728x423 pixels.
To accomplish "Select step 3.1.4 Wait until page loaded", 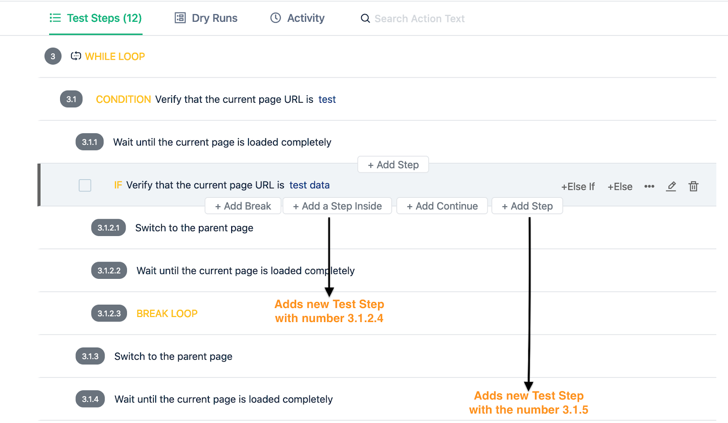I will pos(223,399).
